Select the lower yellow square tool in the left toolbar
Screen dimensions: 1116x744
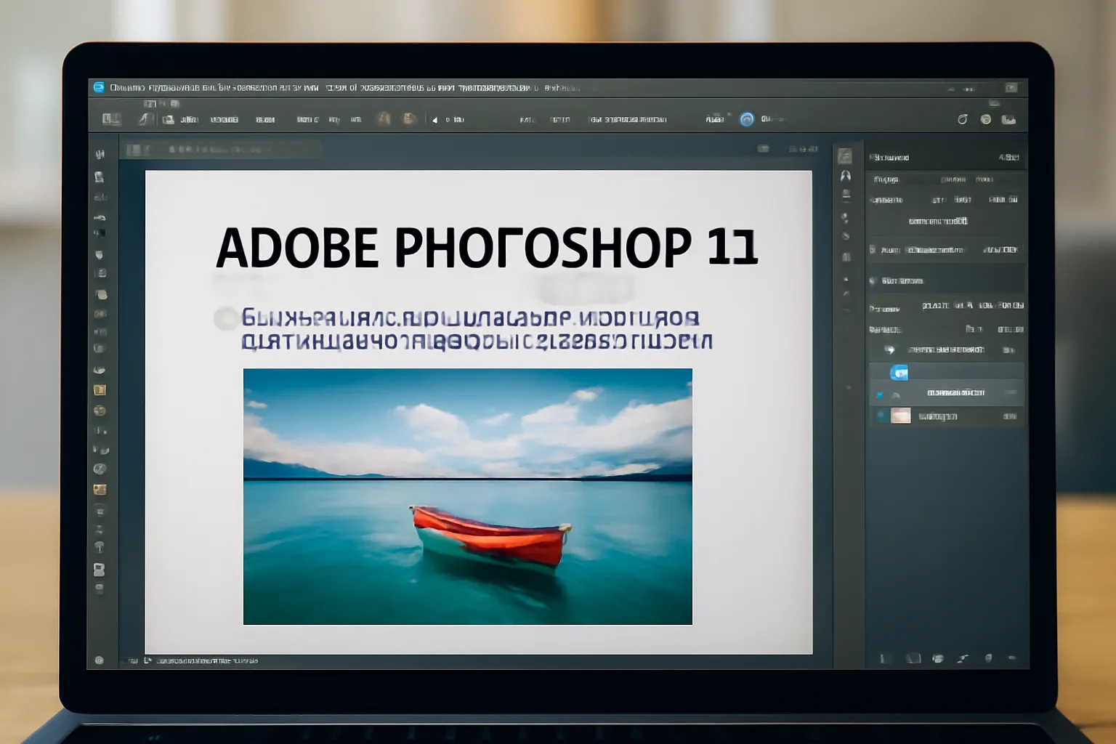100,490
